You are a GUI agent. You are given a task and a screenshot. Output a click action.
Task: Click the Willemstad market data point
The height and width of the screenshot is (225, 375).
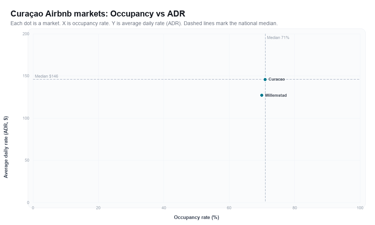262,95
